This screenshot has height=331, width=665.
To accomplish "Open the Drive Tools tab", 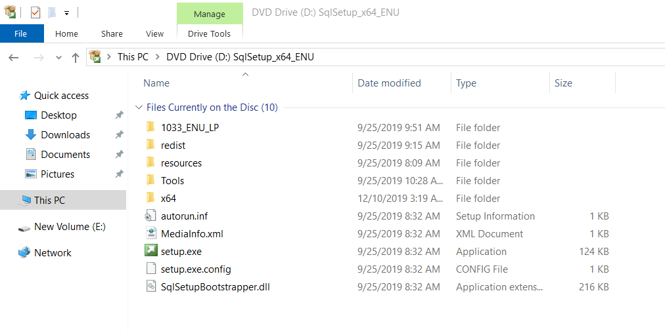I will [x=209, y=33].
